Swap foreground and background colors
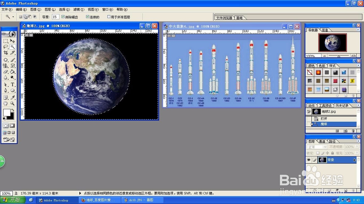Screen dimensions: 364x204 click(13, 110)
